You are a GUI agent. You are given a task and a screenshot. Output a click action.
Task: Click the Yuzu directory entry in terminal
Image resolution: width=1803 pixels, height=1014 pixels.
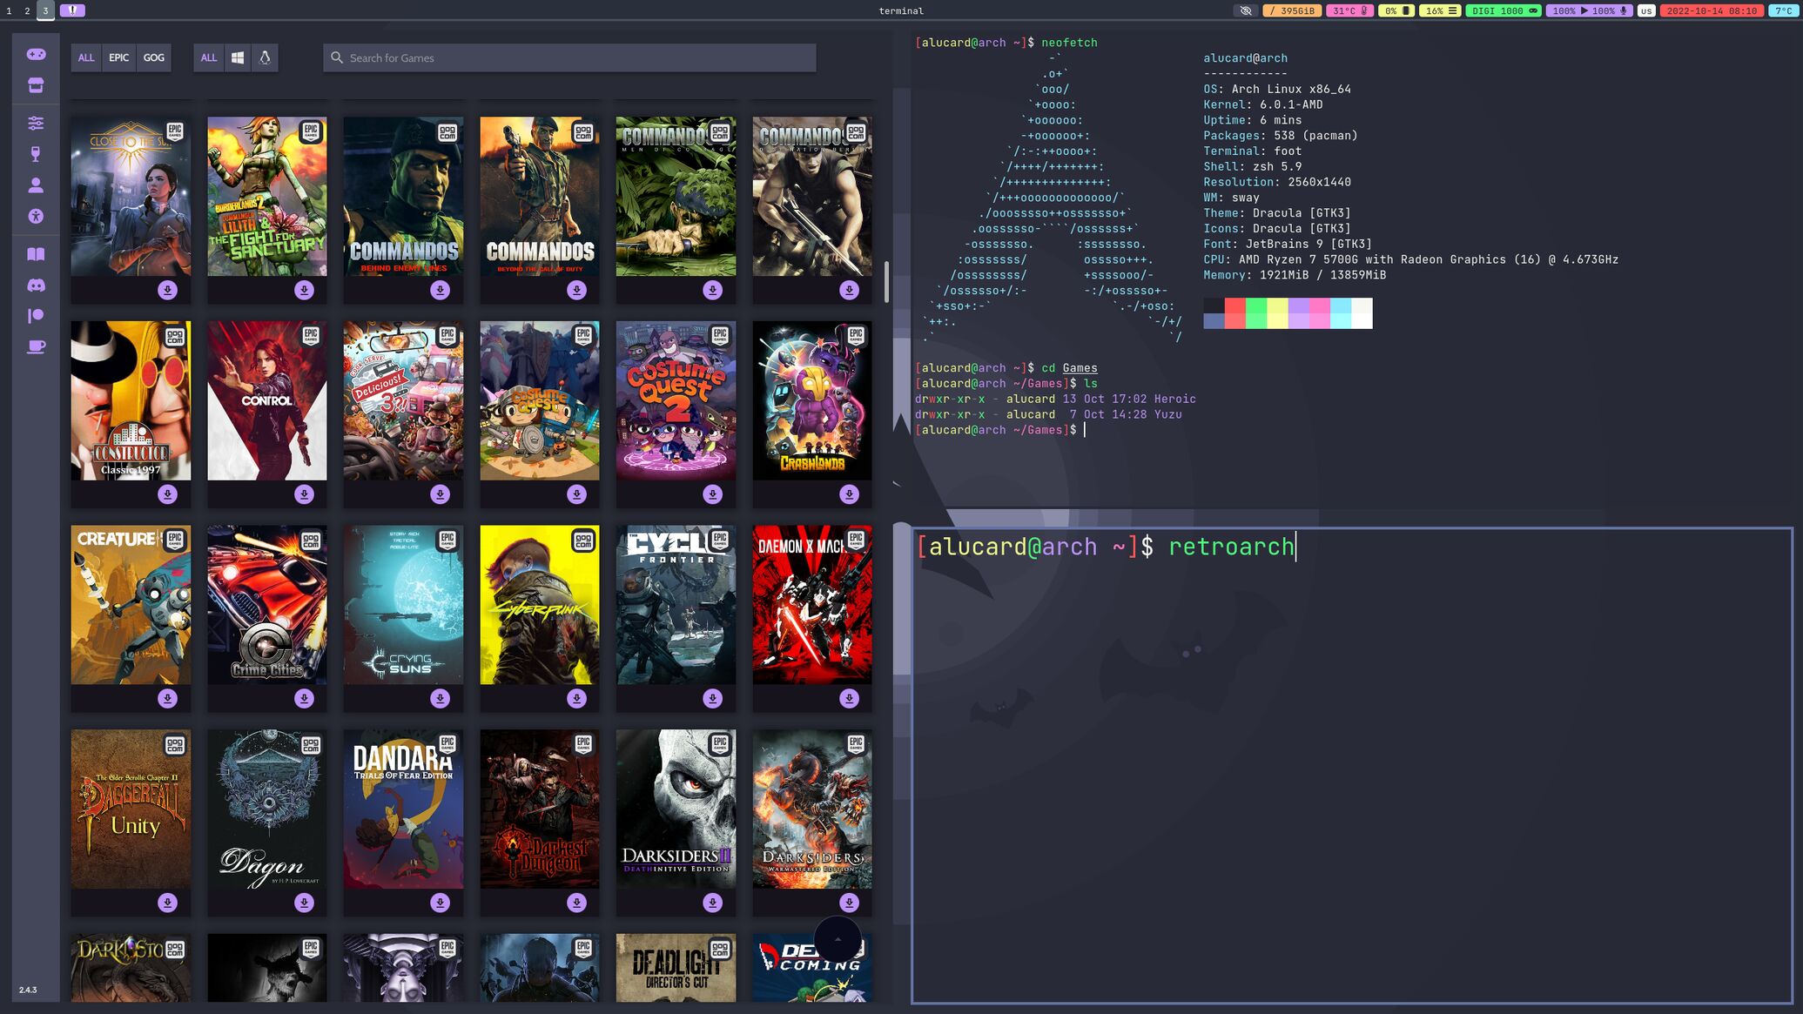point(1167,414)
